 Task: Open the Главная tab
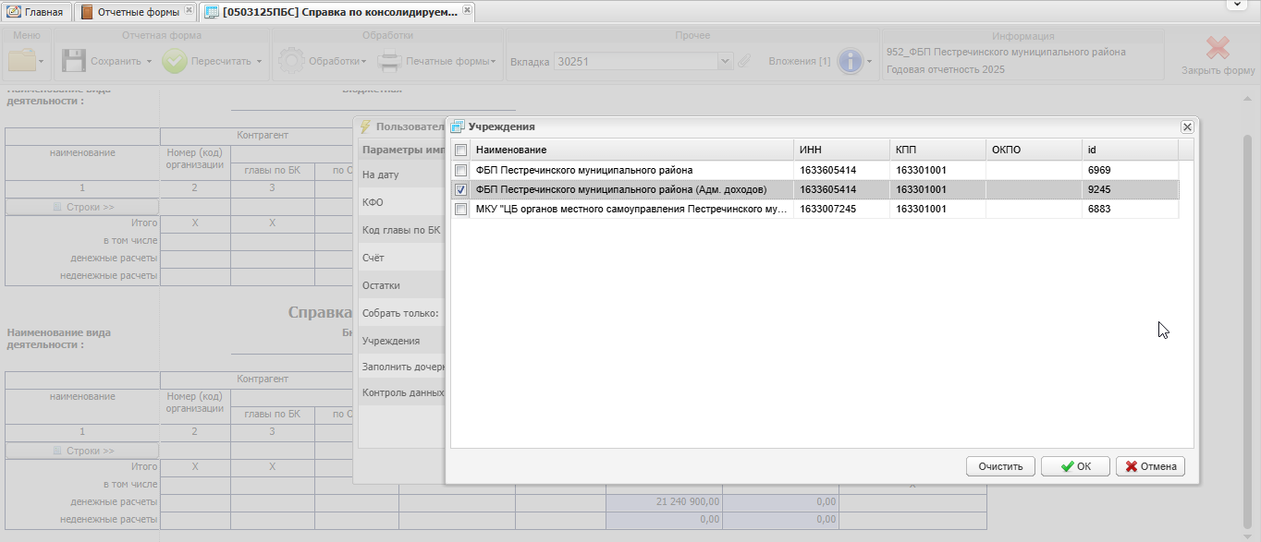[36, 12]
